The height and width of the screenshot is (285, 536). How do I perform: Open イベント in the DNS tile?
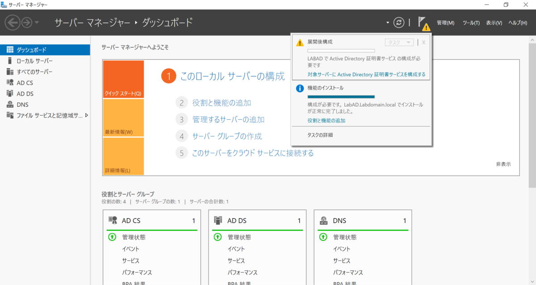[342, 249]
